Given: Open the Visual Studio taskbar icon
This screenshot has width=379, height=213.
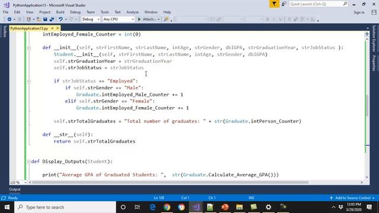Looking at the screenshot, I should (196, 207).
